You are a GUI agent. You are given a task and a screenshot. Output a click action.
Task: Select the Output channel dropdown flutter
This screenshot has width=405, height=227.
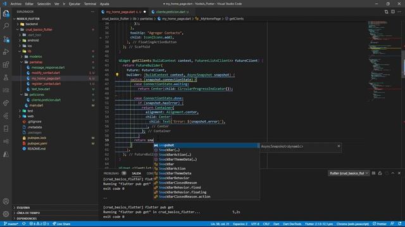point(349,173)
